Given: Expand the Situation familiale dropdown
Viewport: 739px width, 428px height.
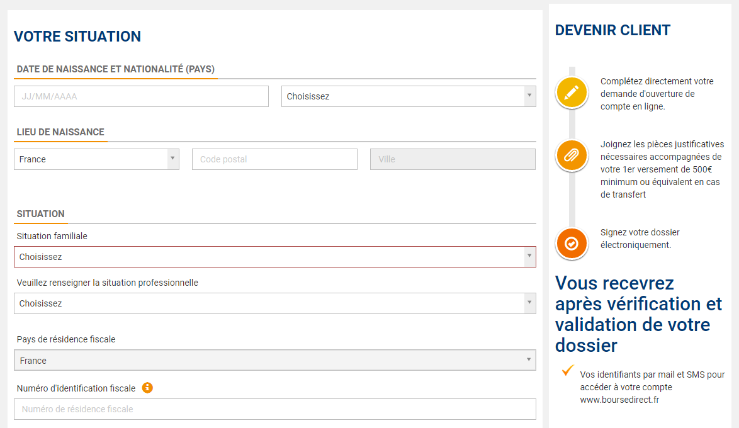Looking at the screenshot, I should click(x=274, y=257).
